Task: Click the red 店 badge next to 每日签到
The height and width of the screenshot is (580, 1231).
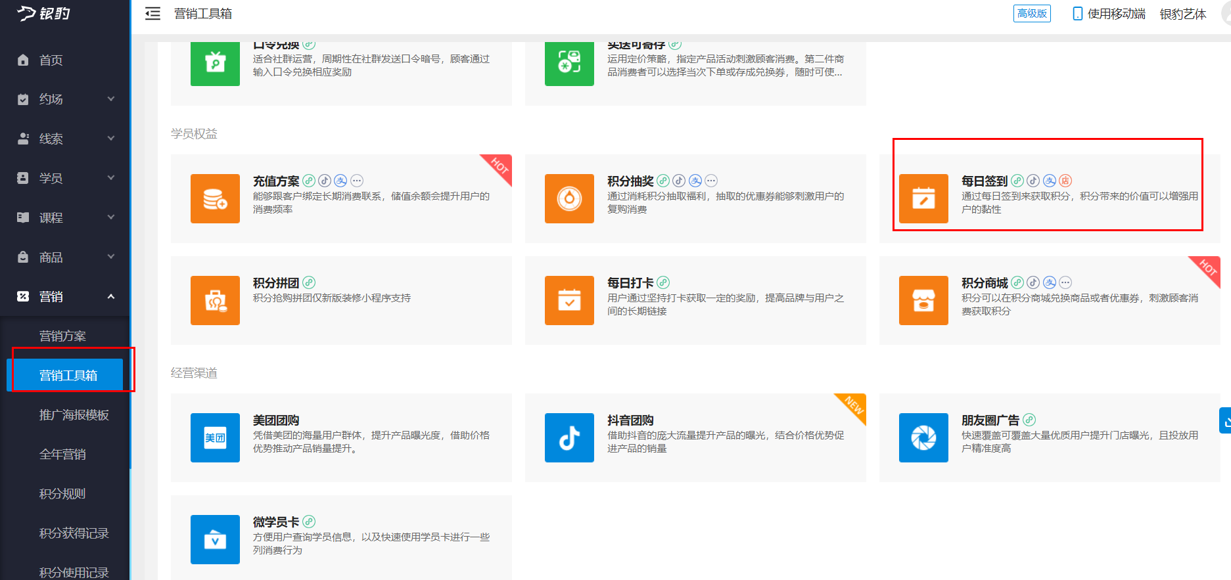Action: 1065,181
